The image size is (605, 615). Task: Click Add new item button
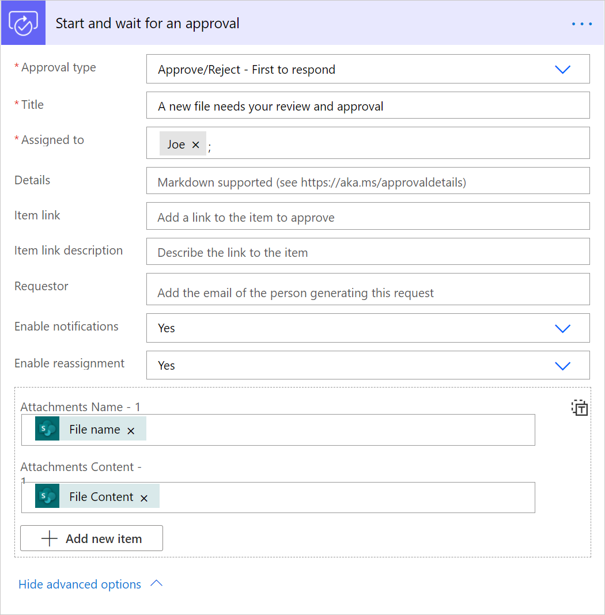pos(92,538)
